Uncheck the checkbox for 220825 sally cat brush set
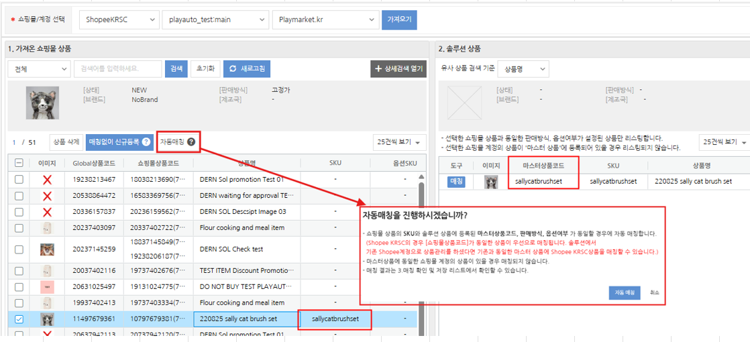This screenshot has width=750, height=342. coord(19,319)
